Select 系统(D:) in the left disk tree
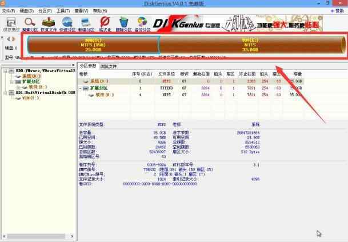The image size is (348, 242). 31,76
